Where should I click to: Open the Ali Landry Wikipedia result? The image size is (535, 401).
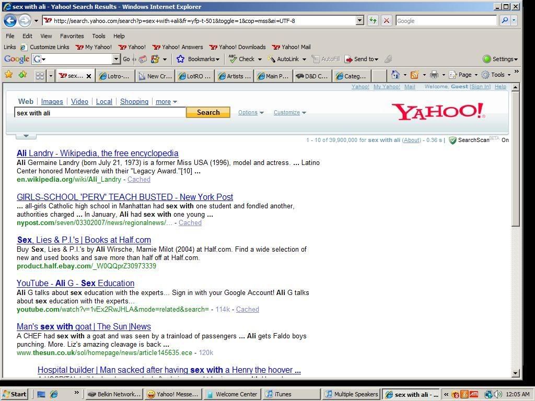(x=98, y=154)
